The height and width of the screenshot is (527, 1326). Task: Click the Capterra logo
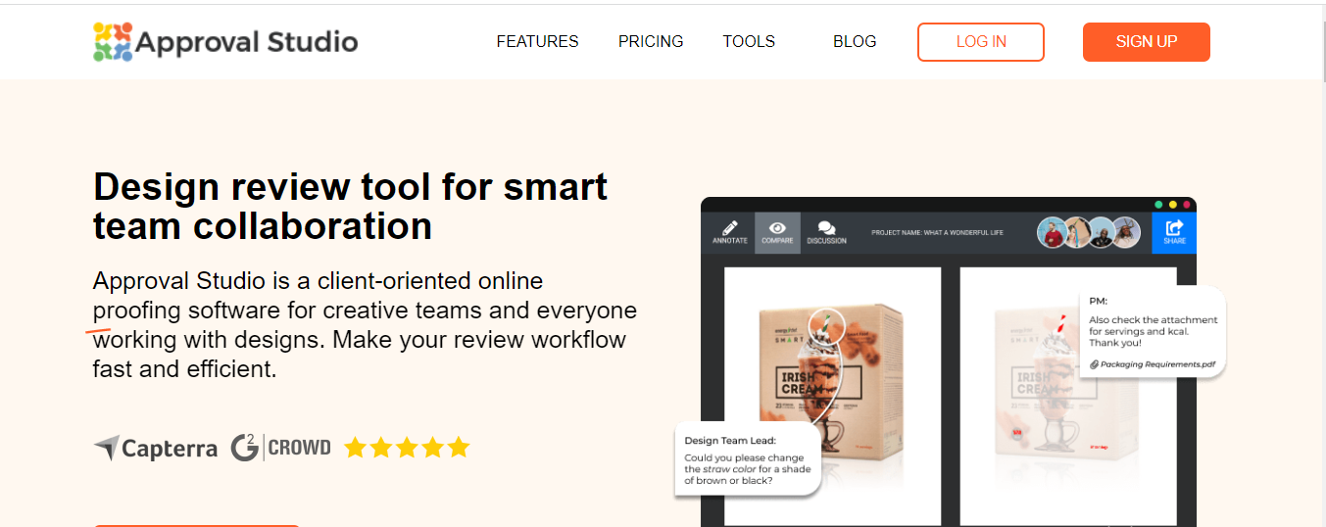tap(156, 449)
